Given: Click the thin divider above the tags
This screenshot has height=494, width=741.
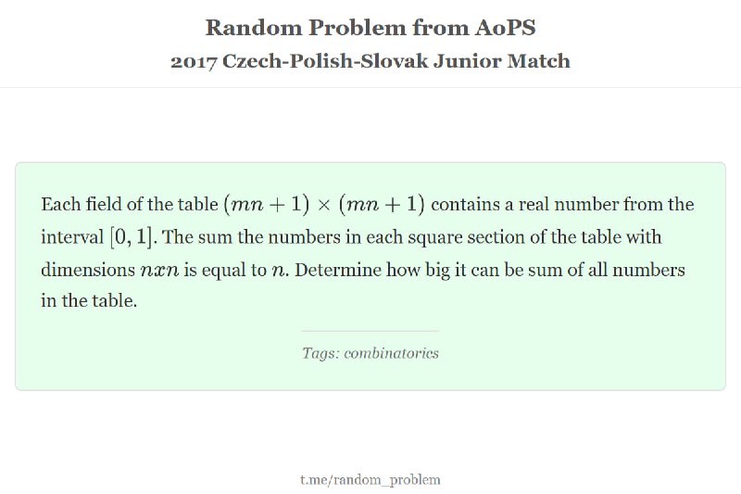Looking at the screenshot, I should point(370,331).
